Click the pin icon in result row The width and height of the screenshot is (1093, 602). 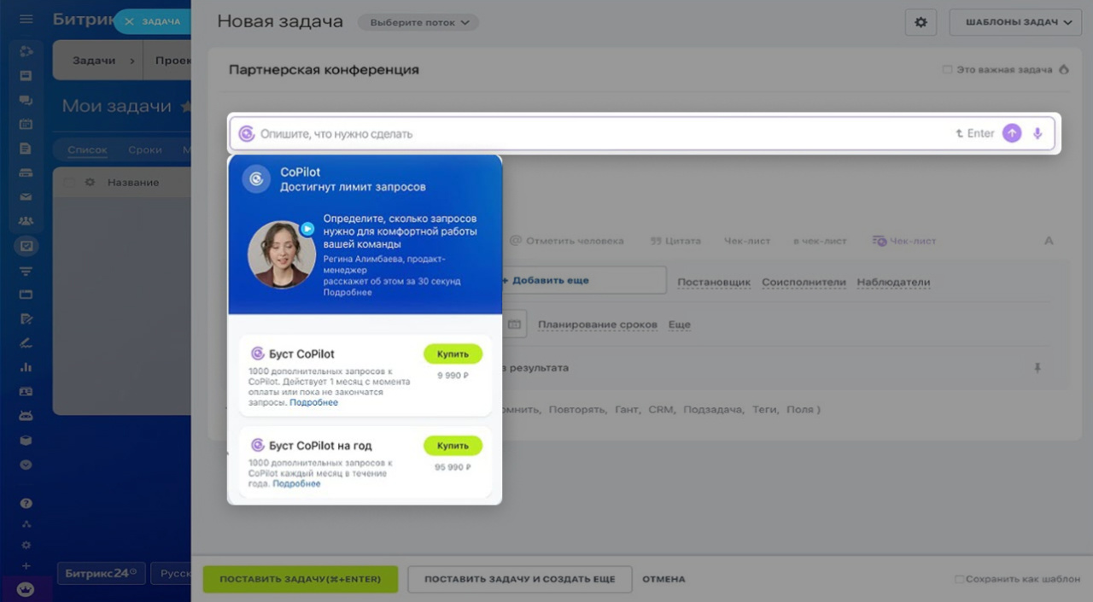[1037, 368]
